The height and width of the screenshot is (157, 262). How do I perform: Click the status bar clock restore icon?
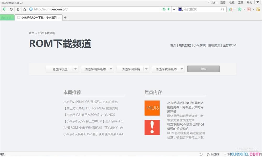(201, 154)
